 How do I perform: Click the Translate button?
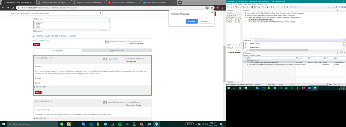click(x=192, y=21)
